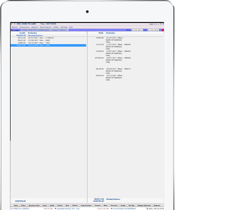Click the JALARAM HOTEL PVT. LTD. link
The width and height of the screenshot is (229, 210).
click(68, 209)
